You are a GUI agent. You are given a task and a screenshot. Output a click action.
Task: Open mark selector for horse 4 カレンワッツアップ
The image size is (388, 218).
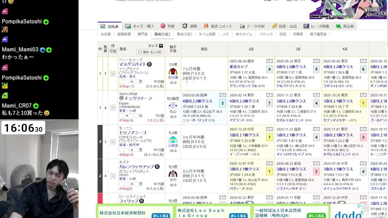(x=113, y=176)
